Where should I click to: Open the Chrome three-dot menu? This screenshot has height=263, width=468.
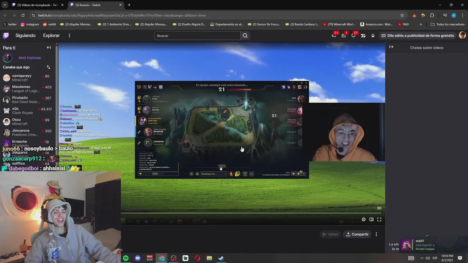click(463, 15)
